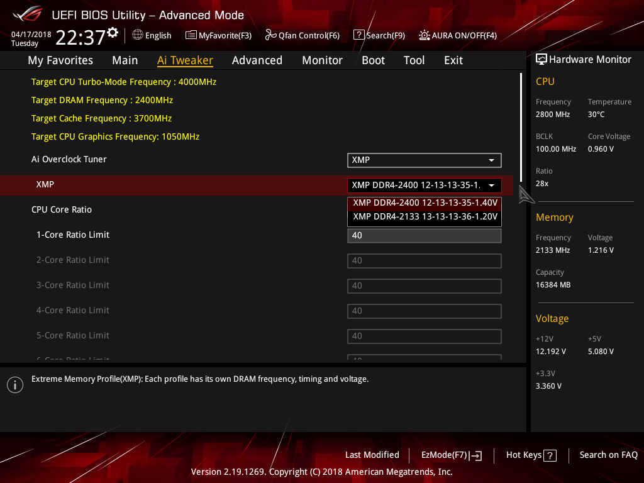Click the 04/17/2018 date text

point(31,35)
